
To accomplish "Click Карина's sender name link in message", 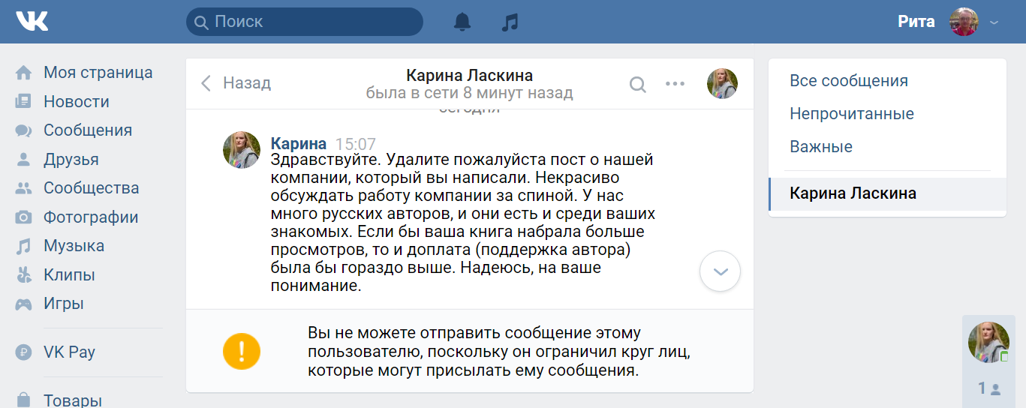I will point(298,144).
